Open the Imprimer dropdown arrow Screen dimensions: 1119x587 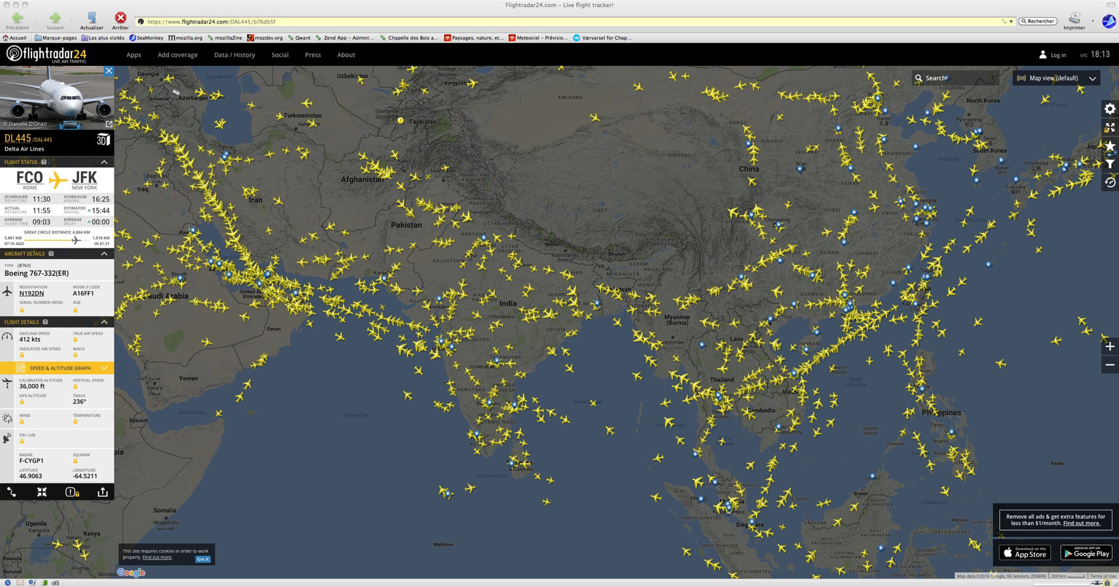(x=1092, y=20)
